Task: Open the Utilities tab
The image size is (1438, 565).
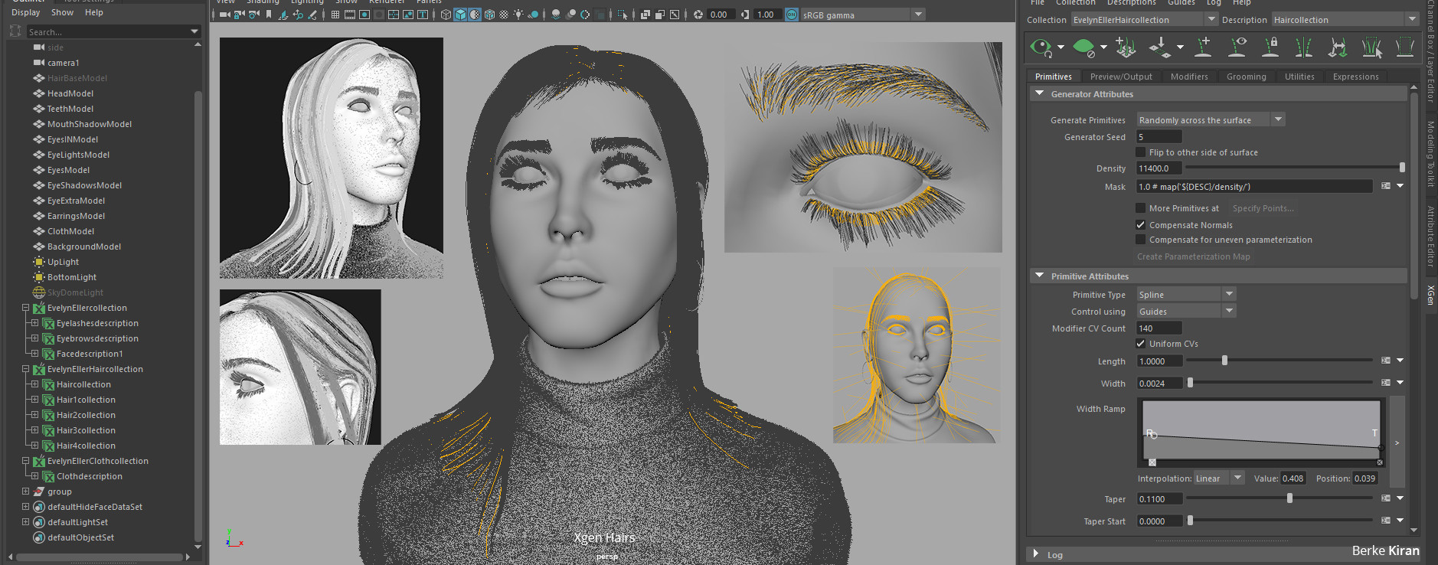Action: pyautogui.click(x=1299, y=77)
